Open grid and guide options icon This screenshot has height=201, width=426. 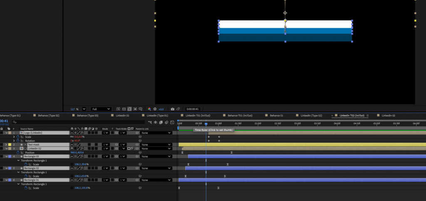tap(141, 109)
